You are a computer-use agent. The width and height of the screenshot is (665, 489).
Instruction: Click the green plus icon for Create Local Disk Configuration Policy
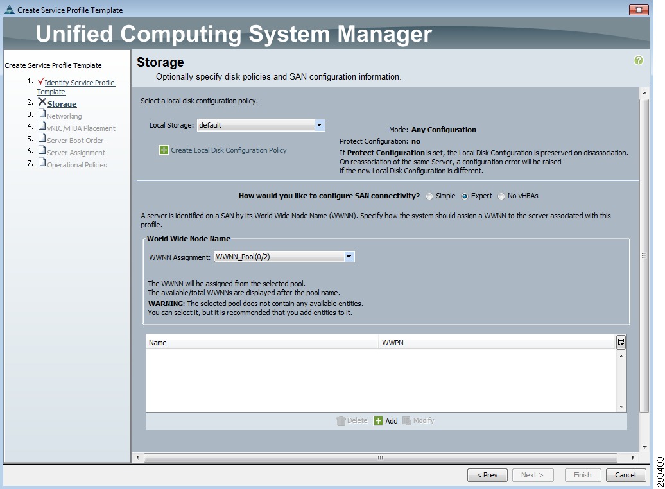164,150
